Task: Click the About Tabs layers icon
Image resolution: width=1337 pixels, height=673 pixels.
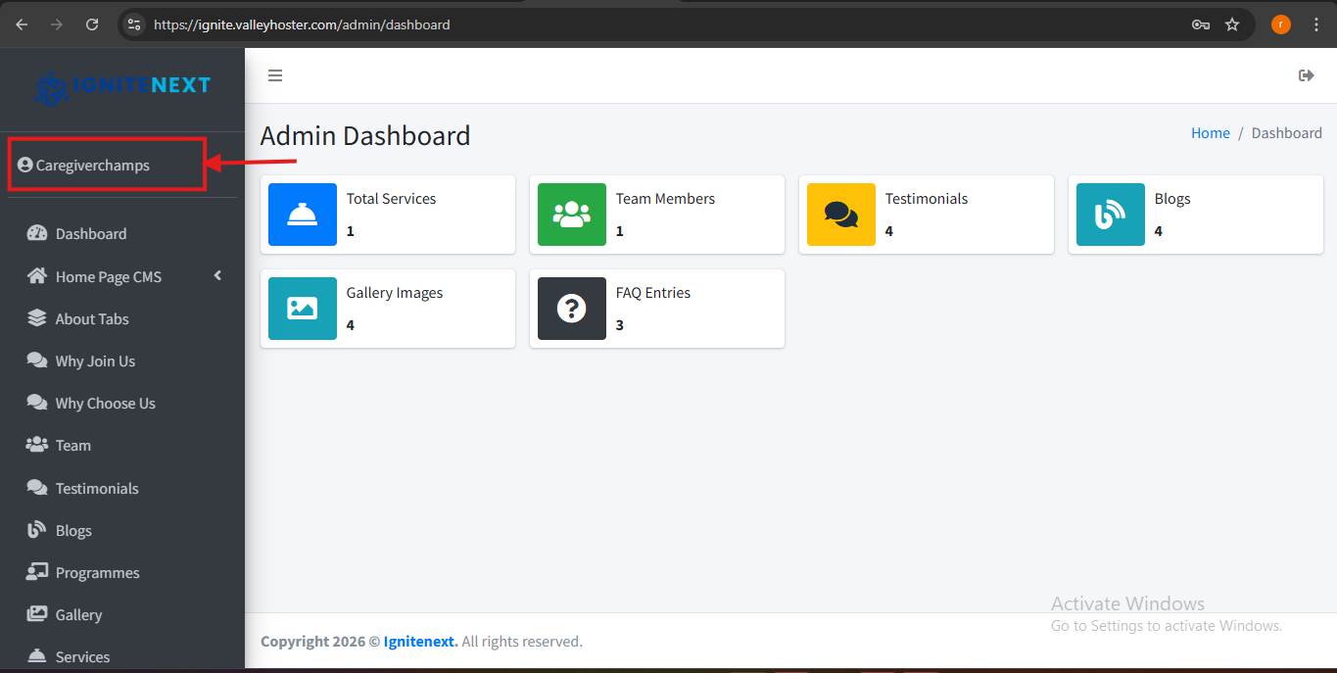Action: (37, 318)
